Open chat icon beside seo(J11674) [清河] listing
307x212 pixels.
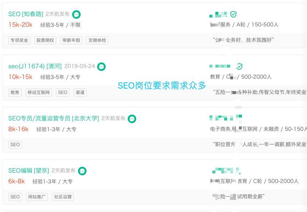[102, 67]
